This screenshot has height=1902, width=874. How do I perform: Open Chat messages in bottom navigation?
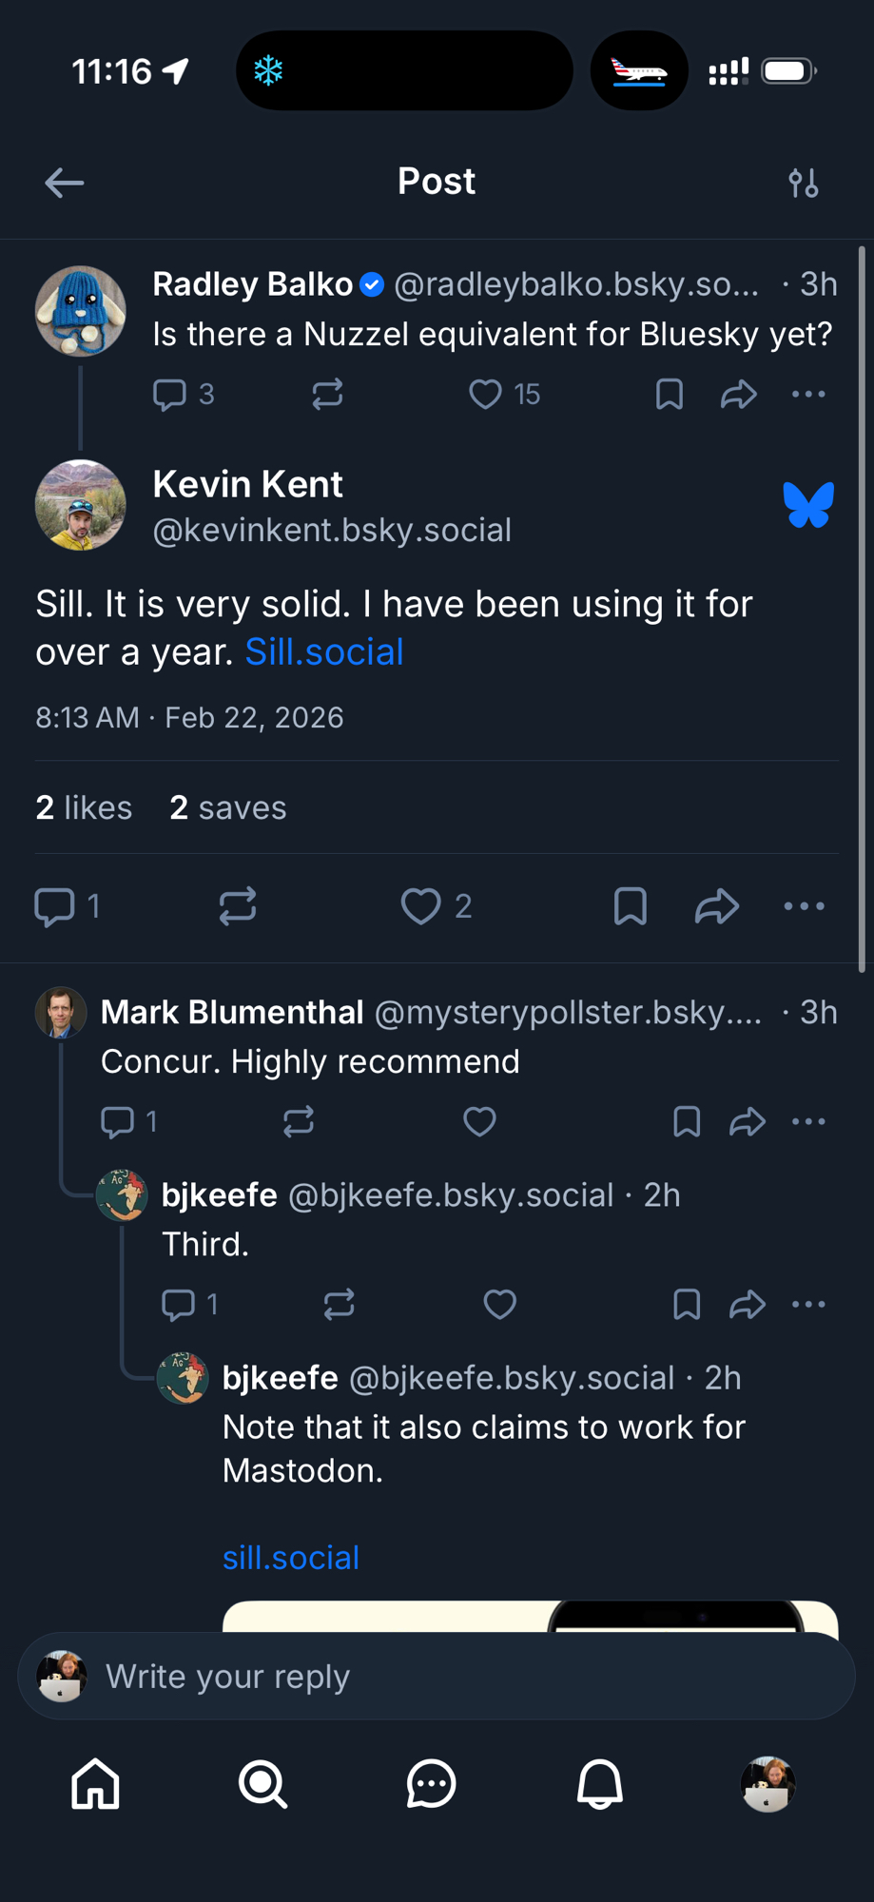point(431,1784)
